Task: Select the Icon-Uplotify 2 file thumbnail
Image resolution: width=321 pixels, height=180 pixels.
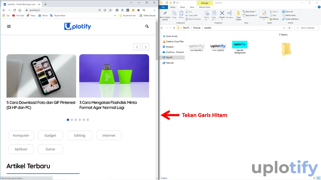Action: tap(196, 46)
